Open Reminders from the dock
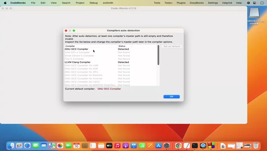Screen dimensions: 267x151 [x=93, y=146]
